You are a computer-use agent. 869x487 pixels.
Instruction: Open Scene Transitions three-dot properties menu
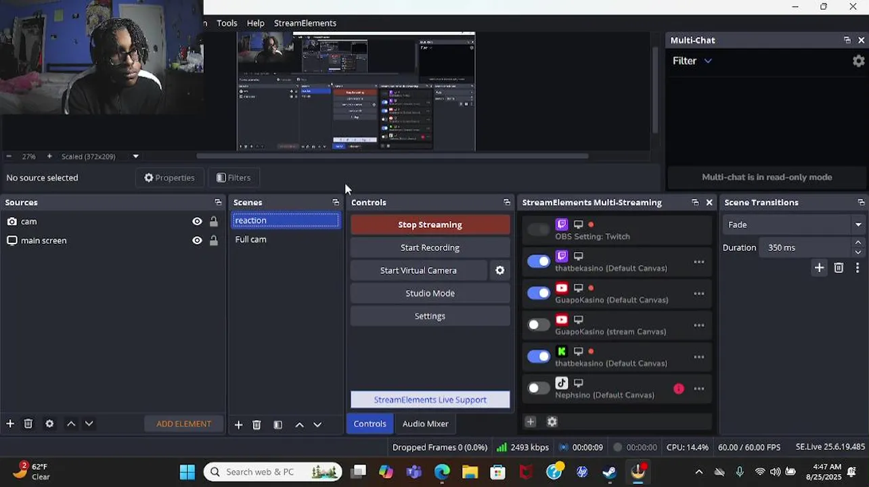(x=857, y=268)
